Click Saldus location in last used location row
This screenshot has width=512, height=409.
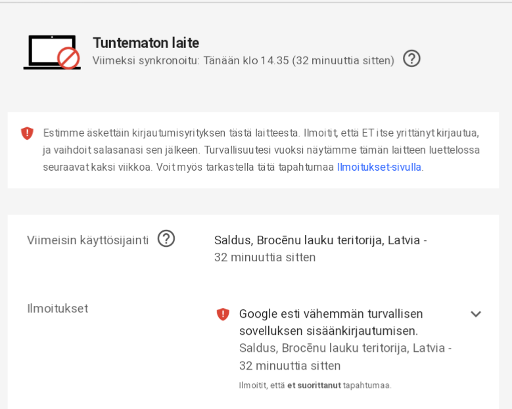click(x=317, y=240)
